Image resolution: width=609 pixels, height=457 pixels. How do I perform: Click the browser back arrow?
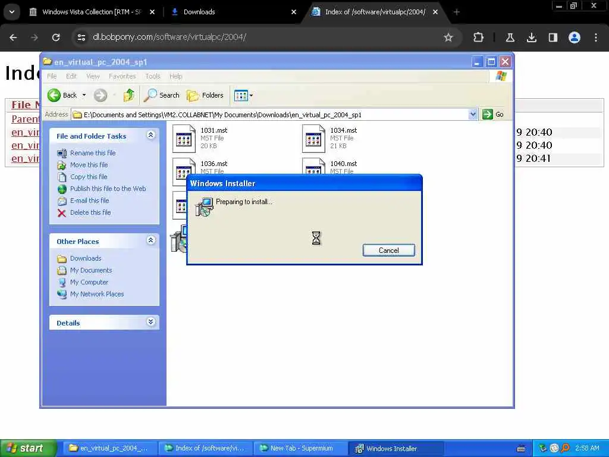click(13, 37)
